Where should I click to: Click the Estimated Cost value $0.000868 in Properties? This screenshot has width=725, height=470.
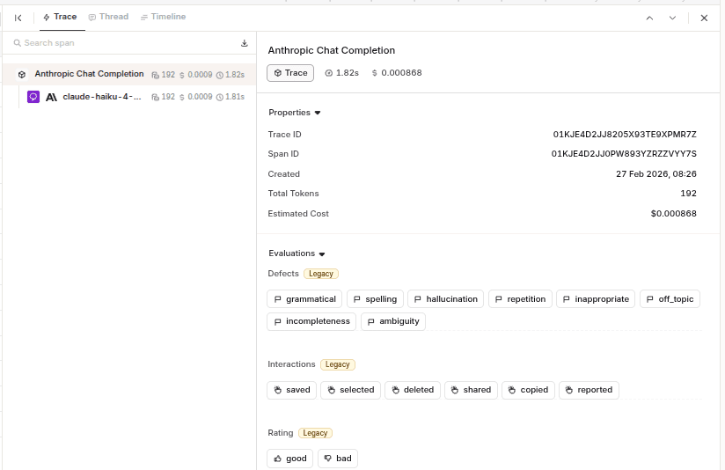[x=674, y=214]
